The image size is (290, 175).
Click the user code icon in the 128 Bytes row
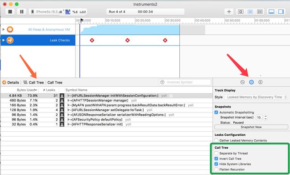pyautogui.click(x=62, y=110)
